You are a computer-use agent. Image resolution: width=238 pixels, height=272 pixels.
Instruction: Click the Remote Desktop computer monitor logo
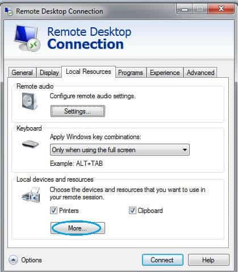click(27, 39)
